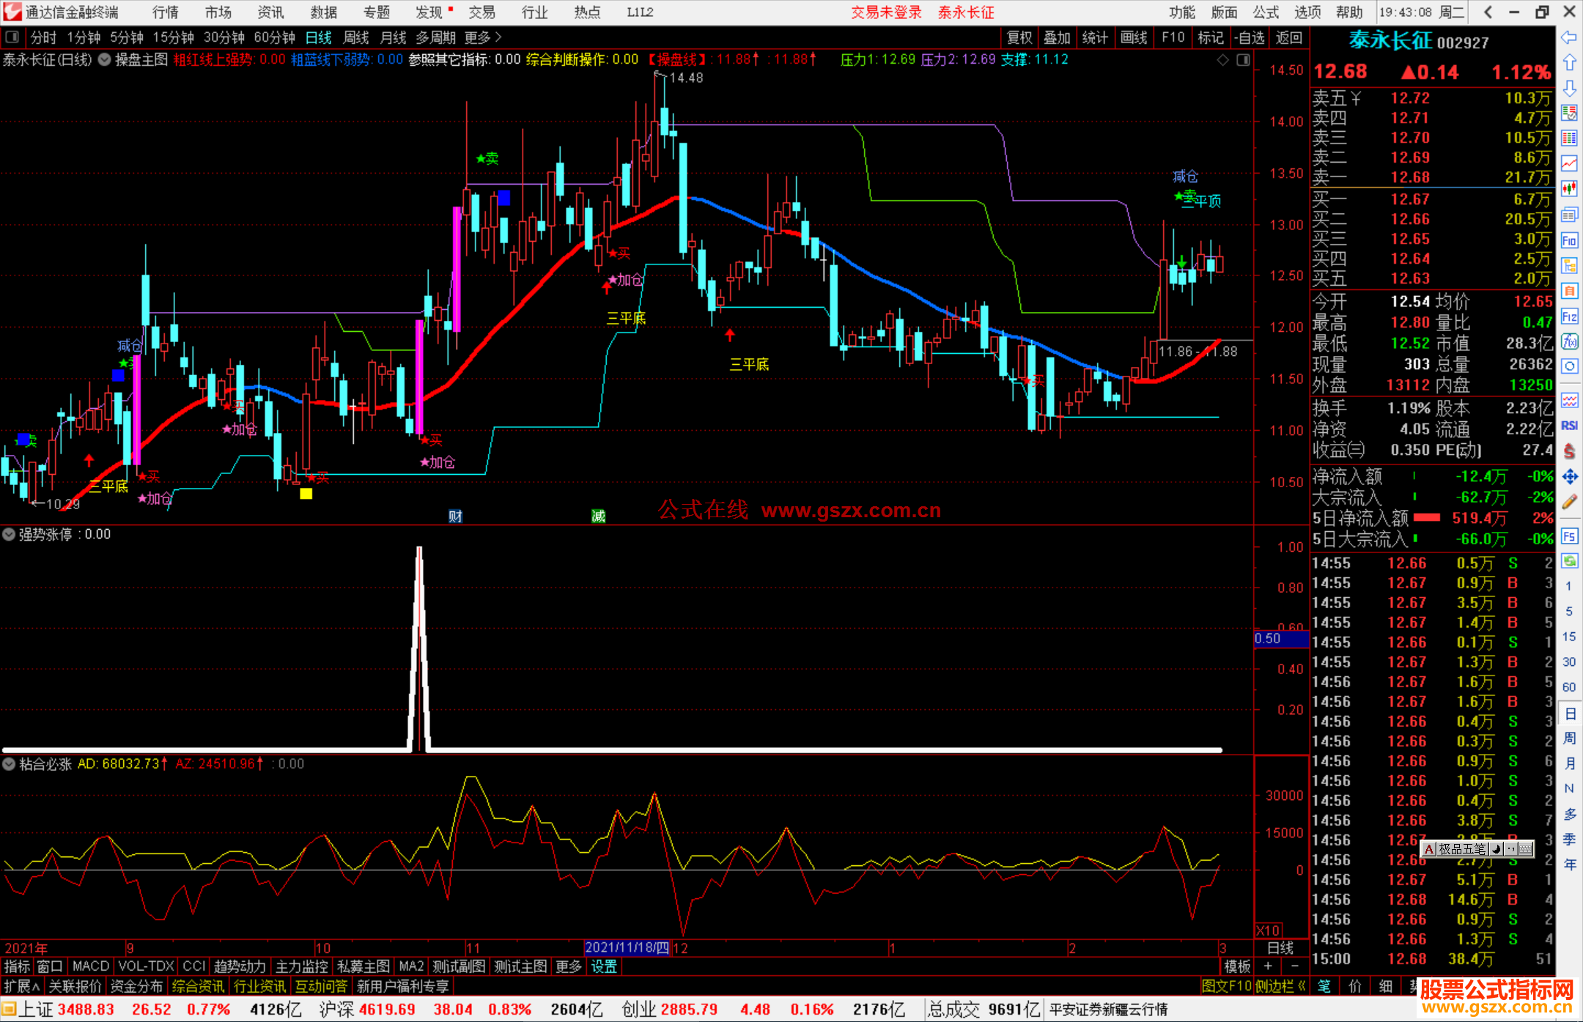Switch to the MACD indicator tab
The height and width of the screenshot is (1022, 1583).
pos(91,967)
